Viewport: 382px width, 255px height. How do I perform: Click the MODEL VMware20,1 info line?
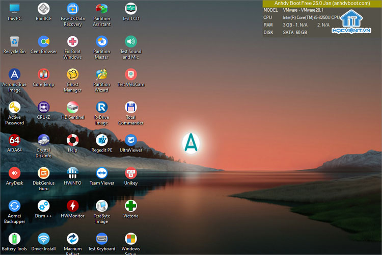293,10
